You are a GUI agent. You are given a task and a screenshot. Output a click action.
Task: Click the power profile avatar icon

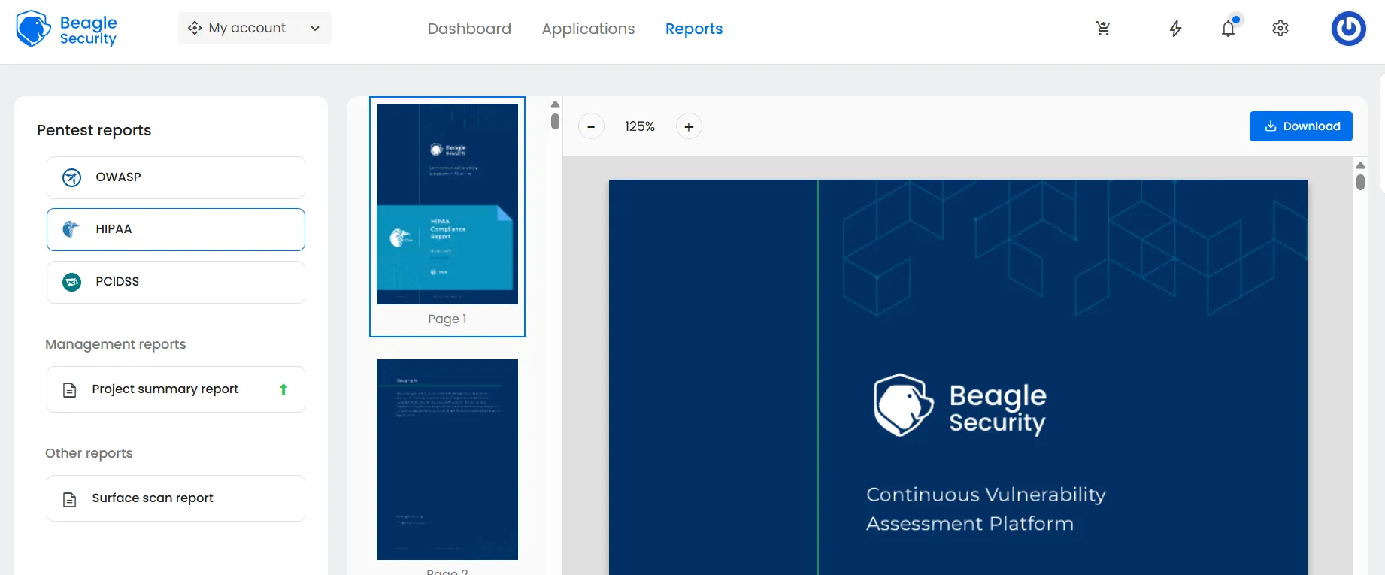pyautogui.click(x=1348, y=29)
